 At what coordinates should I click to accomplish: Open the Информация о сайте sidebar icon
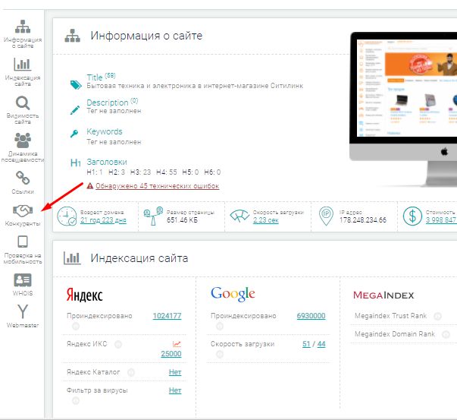22,25
